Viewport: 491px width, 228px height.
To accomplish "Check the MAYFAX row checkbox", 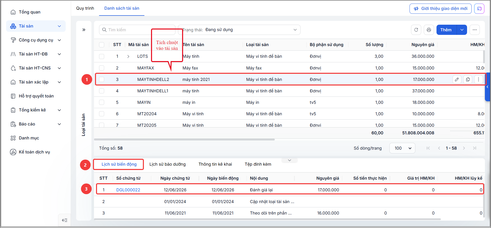I will (x=102, y=68).
